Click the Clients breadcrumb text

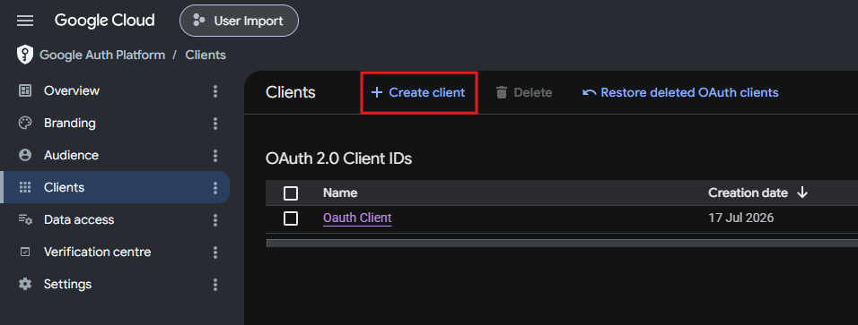tap(206, 55)
